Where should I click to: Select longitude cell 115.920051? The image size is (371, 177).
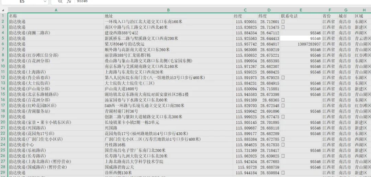pyautogui.click(x=245, y=22)
